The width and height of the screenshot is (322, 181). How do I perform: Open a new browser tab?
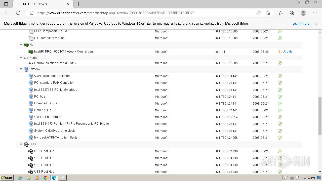pos(78,4)
